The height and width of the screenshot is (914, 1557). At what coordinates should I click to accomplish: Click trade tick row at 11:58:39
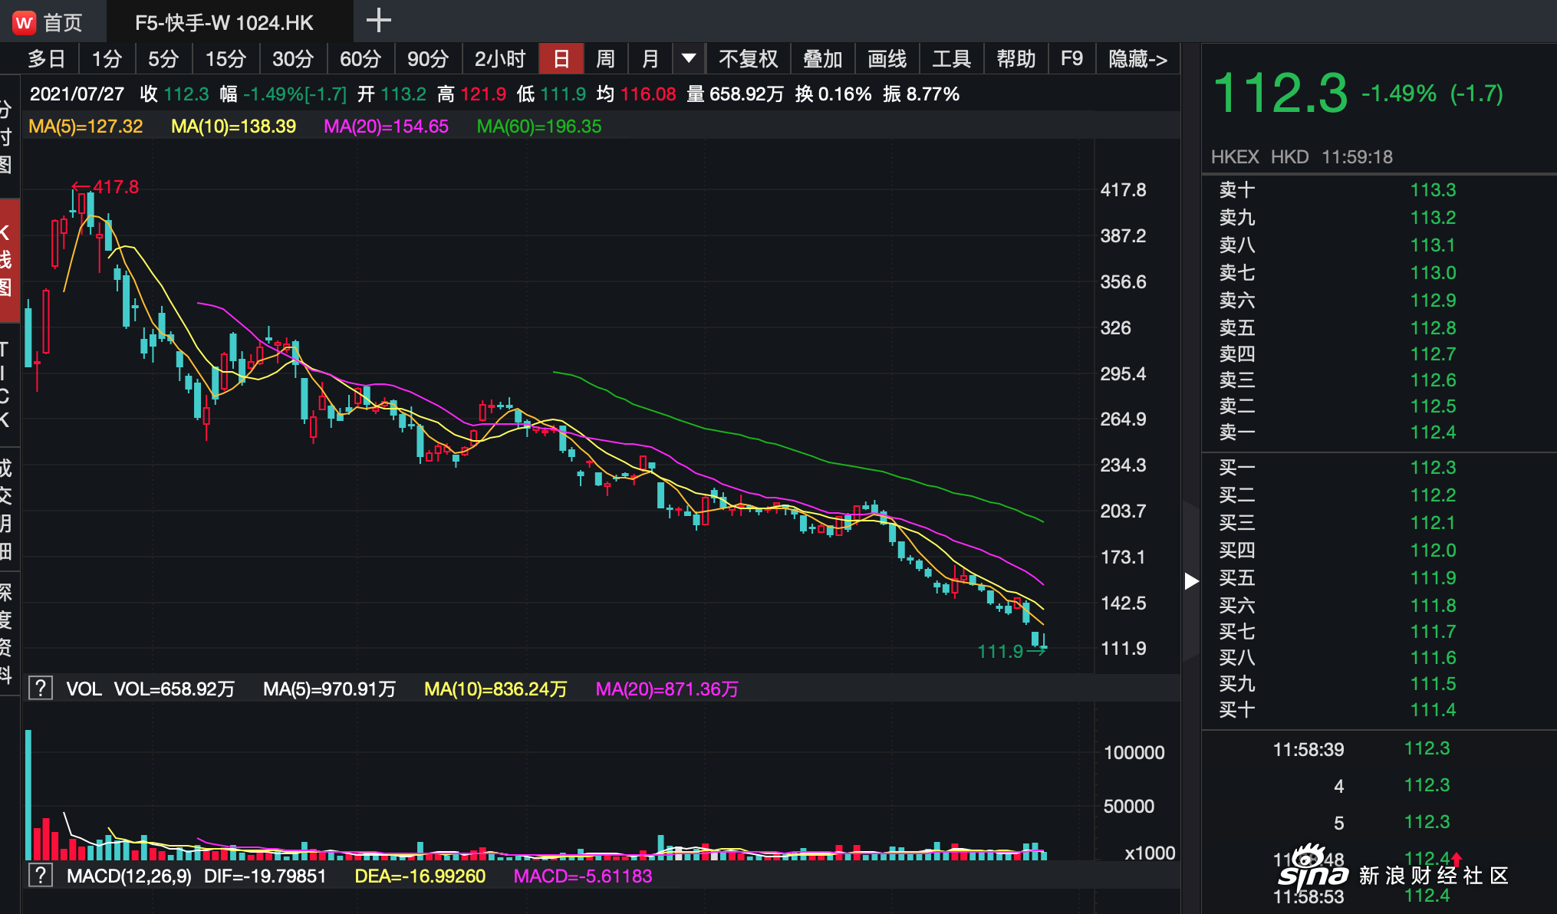(x=1379, y=748)
